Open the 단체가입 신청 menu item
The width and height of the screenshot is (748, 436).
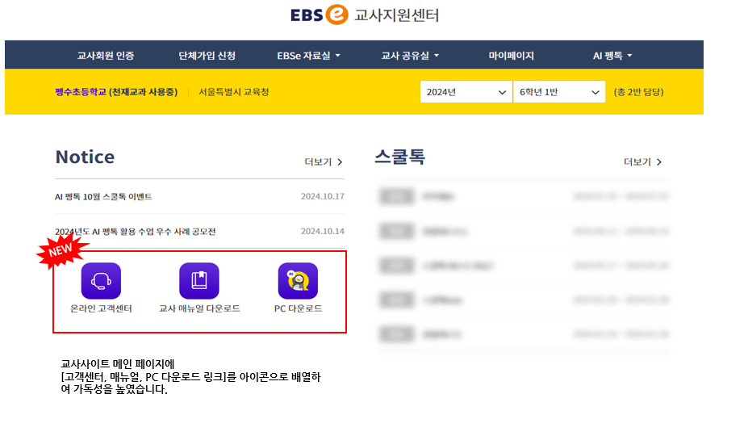coord(207,56)
